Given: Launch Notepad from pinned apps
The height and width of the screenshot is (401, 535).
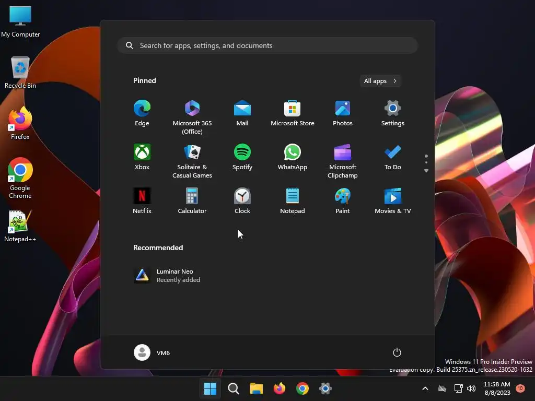Looking at the screenshot, I should [x=293, y=201].
